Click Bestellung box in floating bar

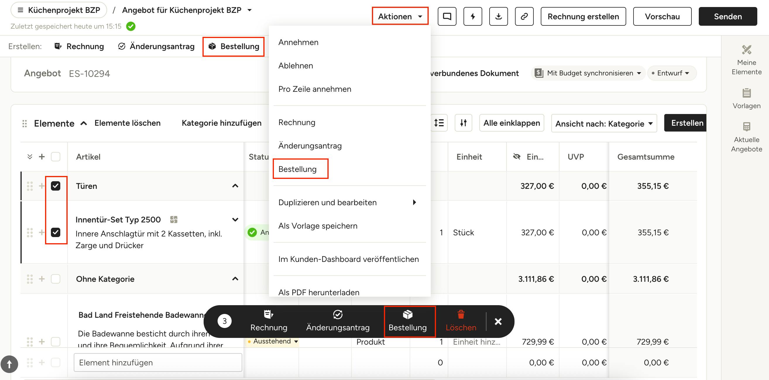click(408, 321)
